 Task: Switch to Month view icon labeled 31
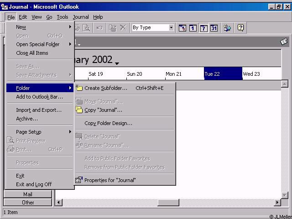(214, 28)
